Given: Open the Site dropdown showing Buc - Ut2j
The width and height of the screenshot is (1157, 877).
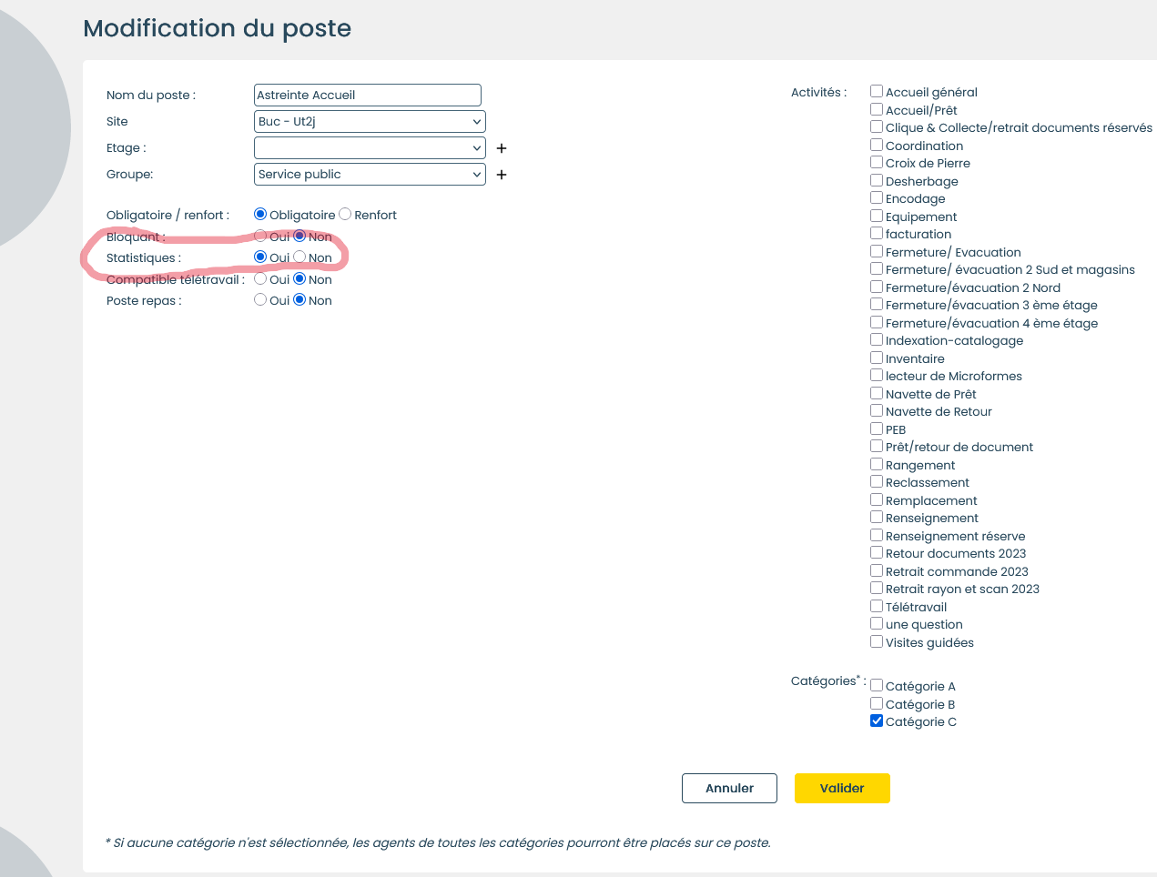Looking at the screenshot, I should [370, 122].
